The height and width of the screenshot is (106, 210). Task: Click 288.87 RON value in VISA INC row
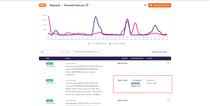click(122, 101)
